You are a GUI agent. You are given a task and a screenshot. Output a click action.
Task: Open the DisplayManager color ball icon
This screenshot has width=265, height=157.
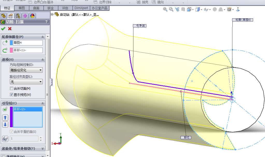coord(32,16)
